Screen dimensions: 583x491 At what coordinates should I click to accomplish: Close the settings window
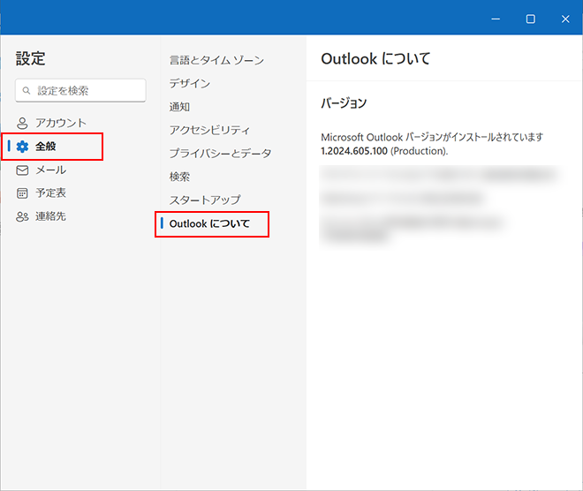pyautogui.click(x=565, y=19)
